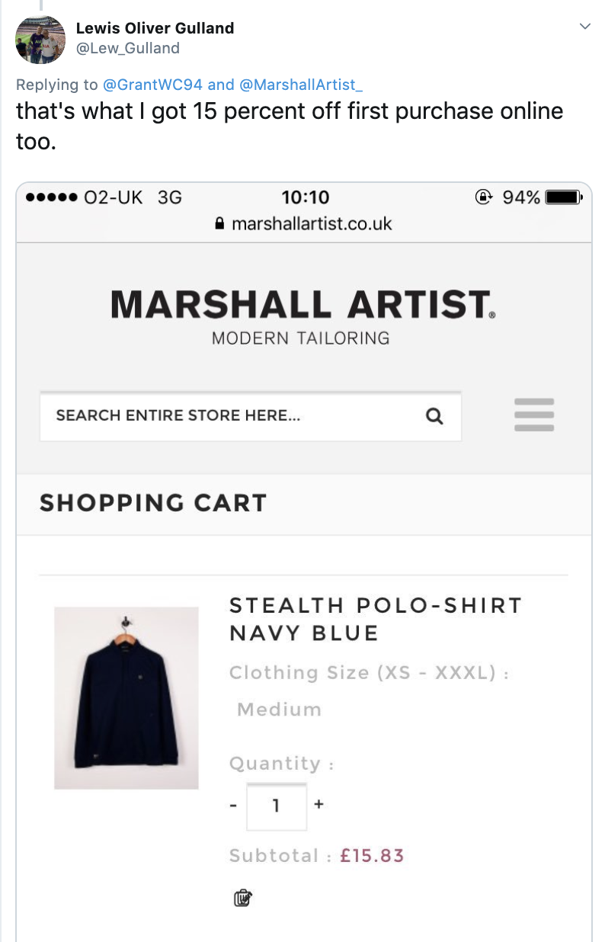Click the marshallartist.co.uk address bar
This screenshot has height=942, width=605.
point(303,223)
